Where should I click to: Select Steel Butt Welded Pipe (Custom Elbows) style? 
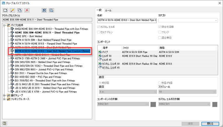(52, 51)
